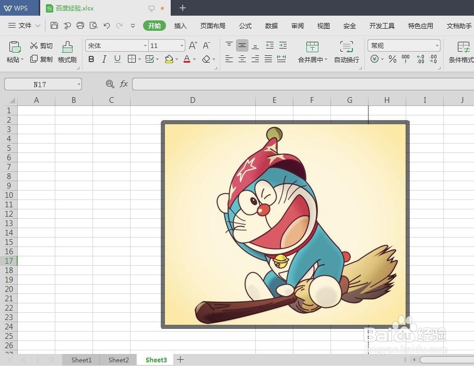Viewport: 474px width, 366px height.
Task: Click Merge and Center 合并居中
Action: (x=312, y=52)
